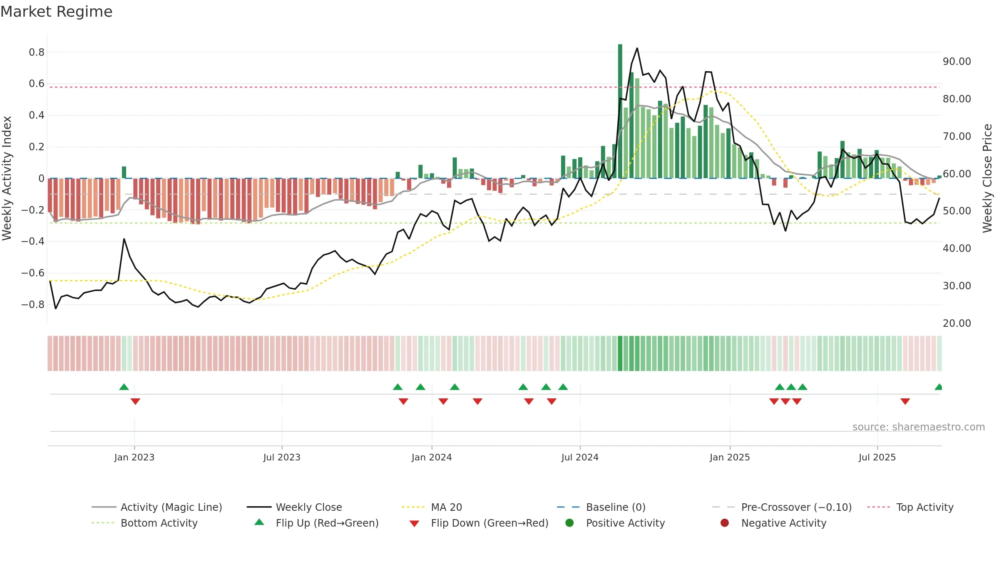Click the 90.00 price axis tick

coord(957,61)
